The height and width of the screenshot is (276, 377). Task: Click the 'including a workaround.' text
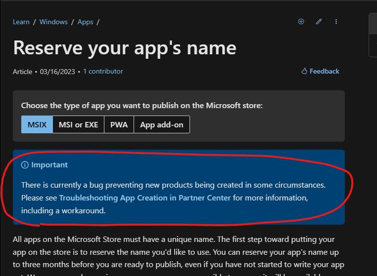point(63,210)
